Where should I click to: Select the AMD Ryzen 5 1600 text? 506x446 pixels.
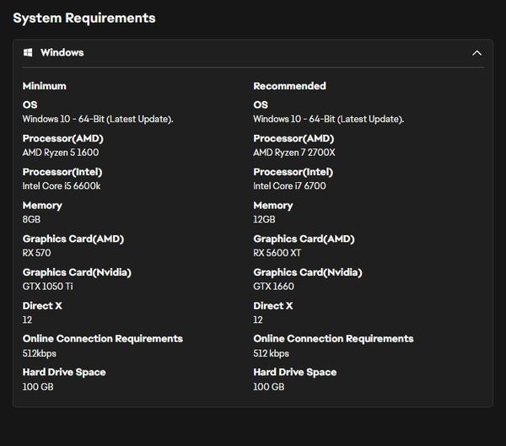tap(61, 153)
